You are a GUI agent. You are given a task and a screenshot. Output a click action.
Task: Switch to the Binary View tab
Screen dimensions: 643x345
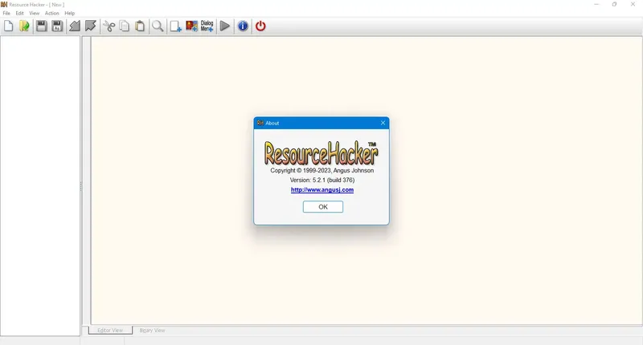tap(152, 331)
